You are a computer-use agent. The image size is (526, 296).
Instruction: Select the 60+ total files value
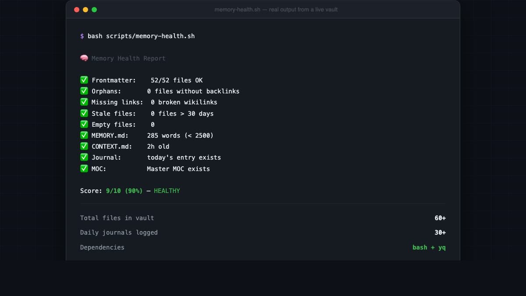coord(440,218)
